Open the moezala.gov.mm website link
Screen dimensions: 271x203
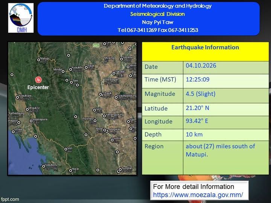198,195
